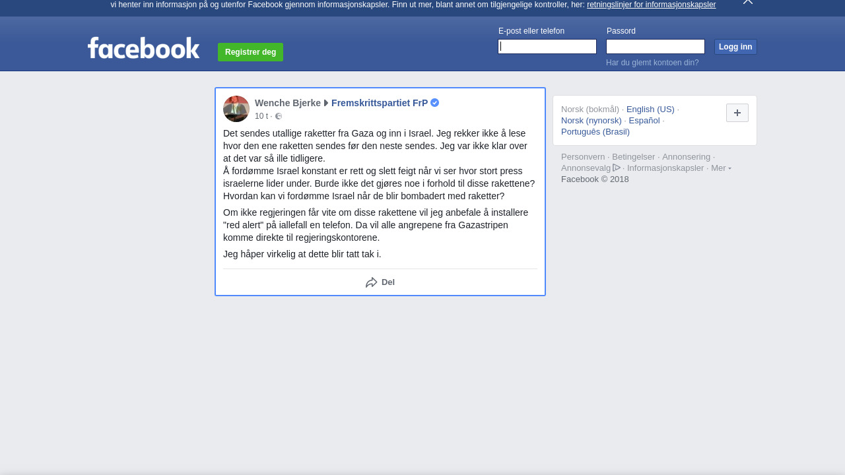Select Norsk (nynorsk) language
845x475 pixels.
pyautogui.click(x=591, y=121)
